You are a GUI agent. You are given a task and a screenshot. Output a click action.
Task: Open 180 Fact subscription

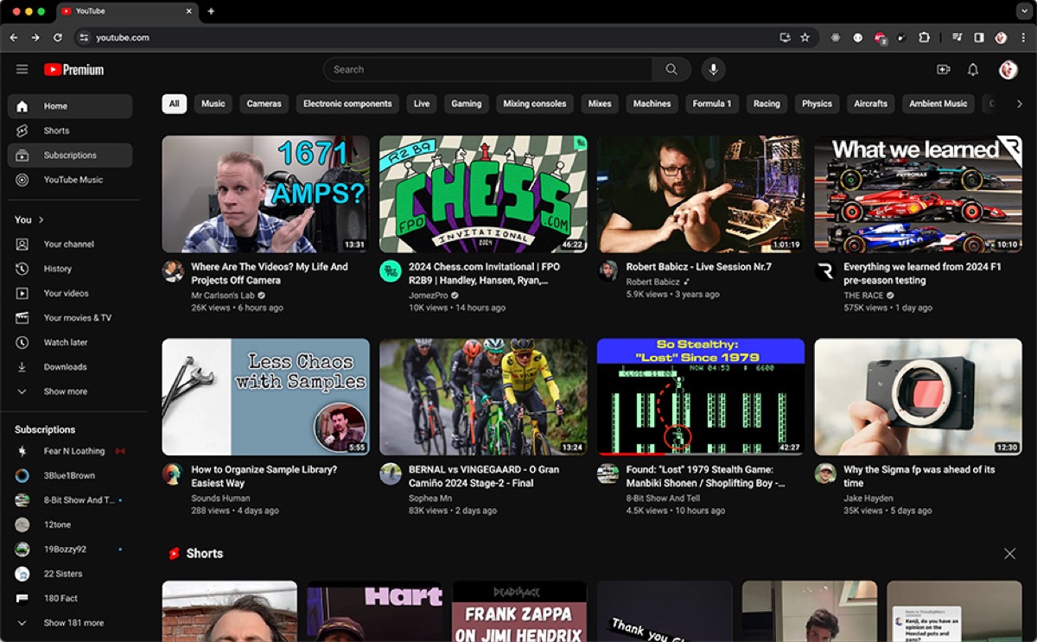pos(70,598)
